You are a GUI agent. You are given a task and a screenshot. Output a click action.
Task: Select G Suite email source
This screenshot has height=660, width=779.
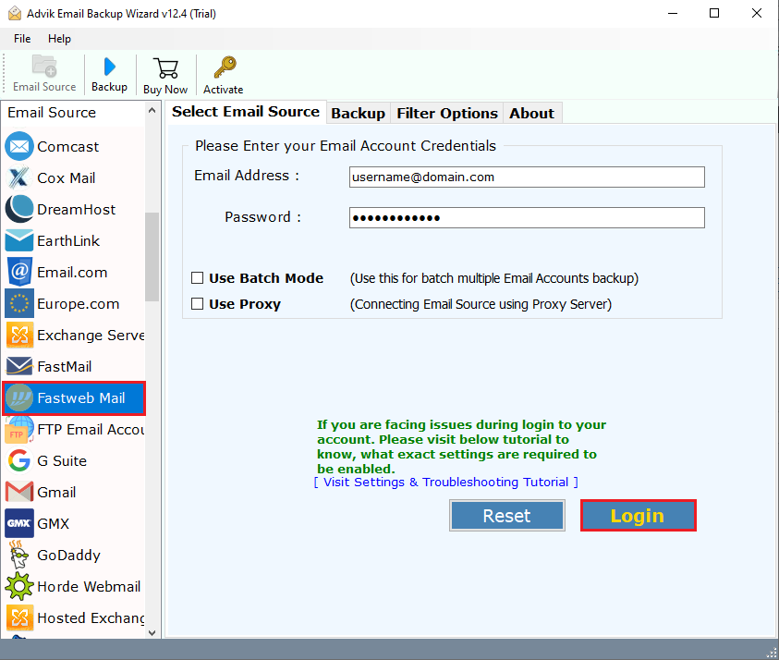(x=74, y=460)
